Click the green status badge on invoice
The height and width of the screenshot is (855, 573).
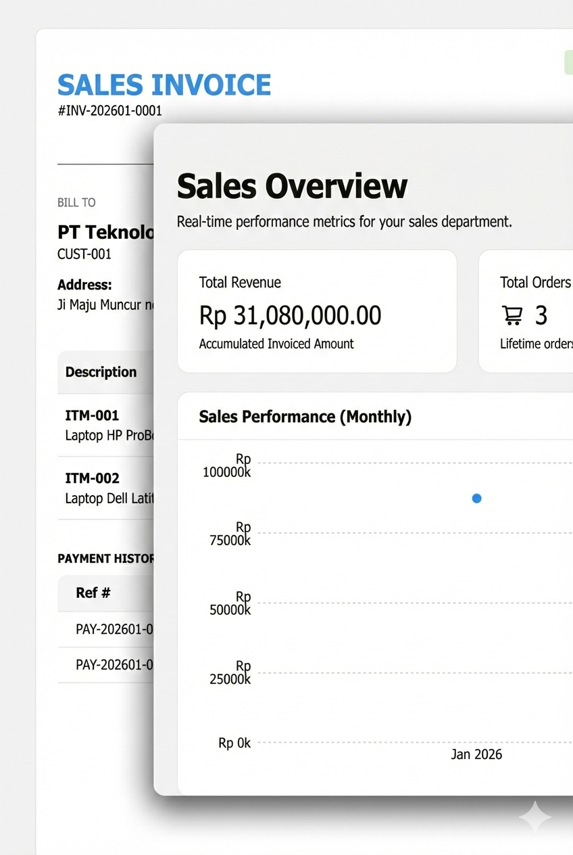tap(568, 62)
